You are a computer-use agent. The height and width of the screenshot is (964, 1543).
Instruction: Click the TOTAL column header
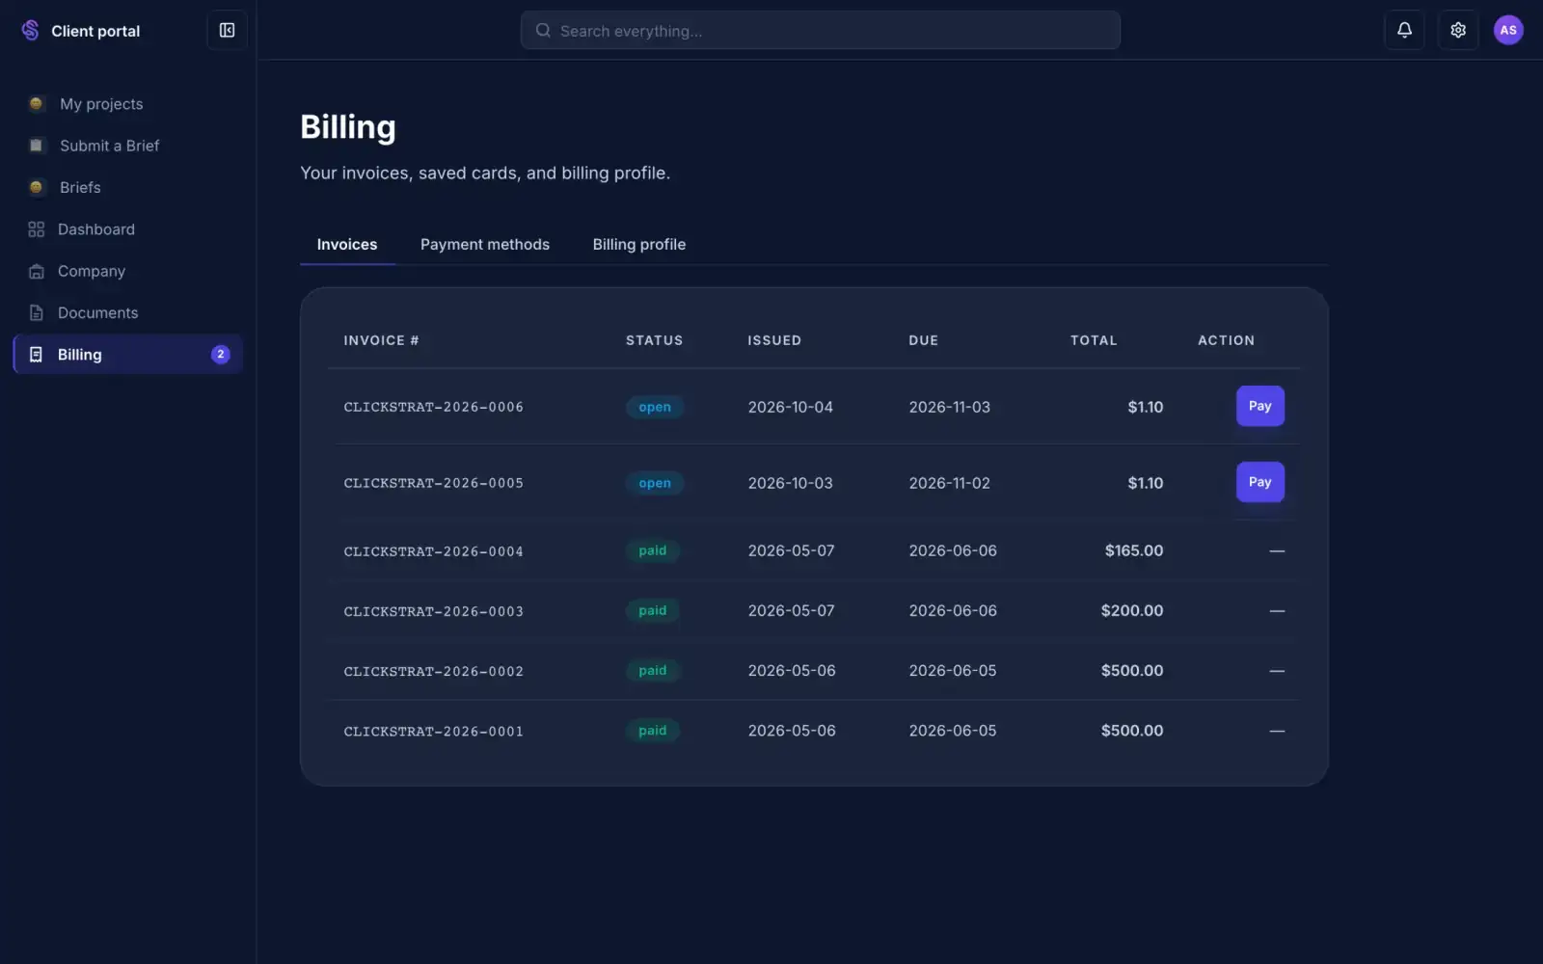[x=1094, y=340]
